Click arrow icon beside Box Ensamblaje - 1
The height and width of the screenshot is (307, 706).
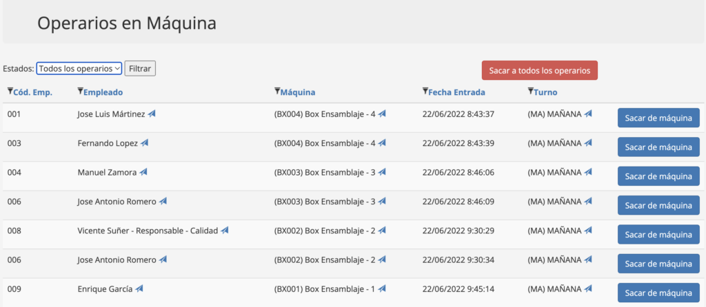tap(382, 288)
